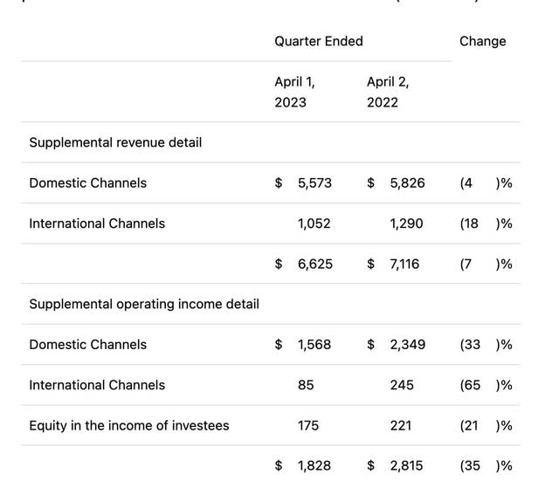Select the 2,349 domestic operating income value
The height and width of the screenshot is (488, 559).
coord(407,345)
